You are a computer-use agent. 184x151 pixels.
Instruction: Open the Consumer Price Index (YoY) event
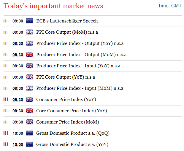coord(66,100)
